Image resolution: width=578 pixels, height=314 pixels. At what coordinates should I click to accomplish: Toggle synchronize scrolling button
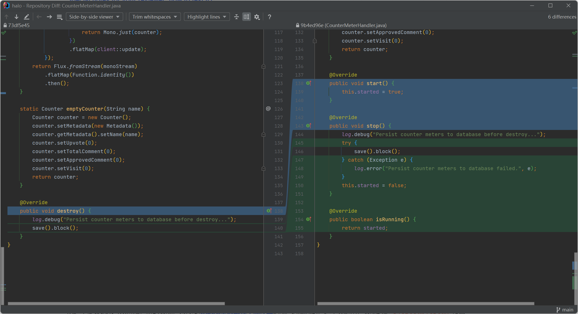[x=247, y=17]
